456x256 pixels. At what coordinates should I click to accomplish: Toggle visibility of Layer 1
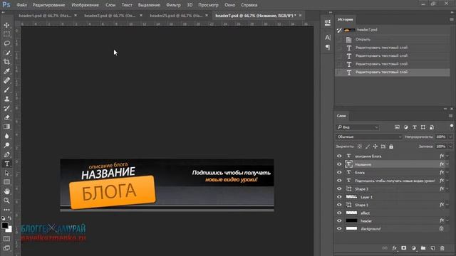pyautogui.click(x=339, y=197)
